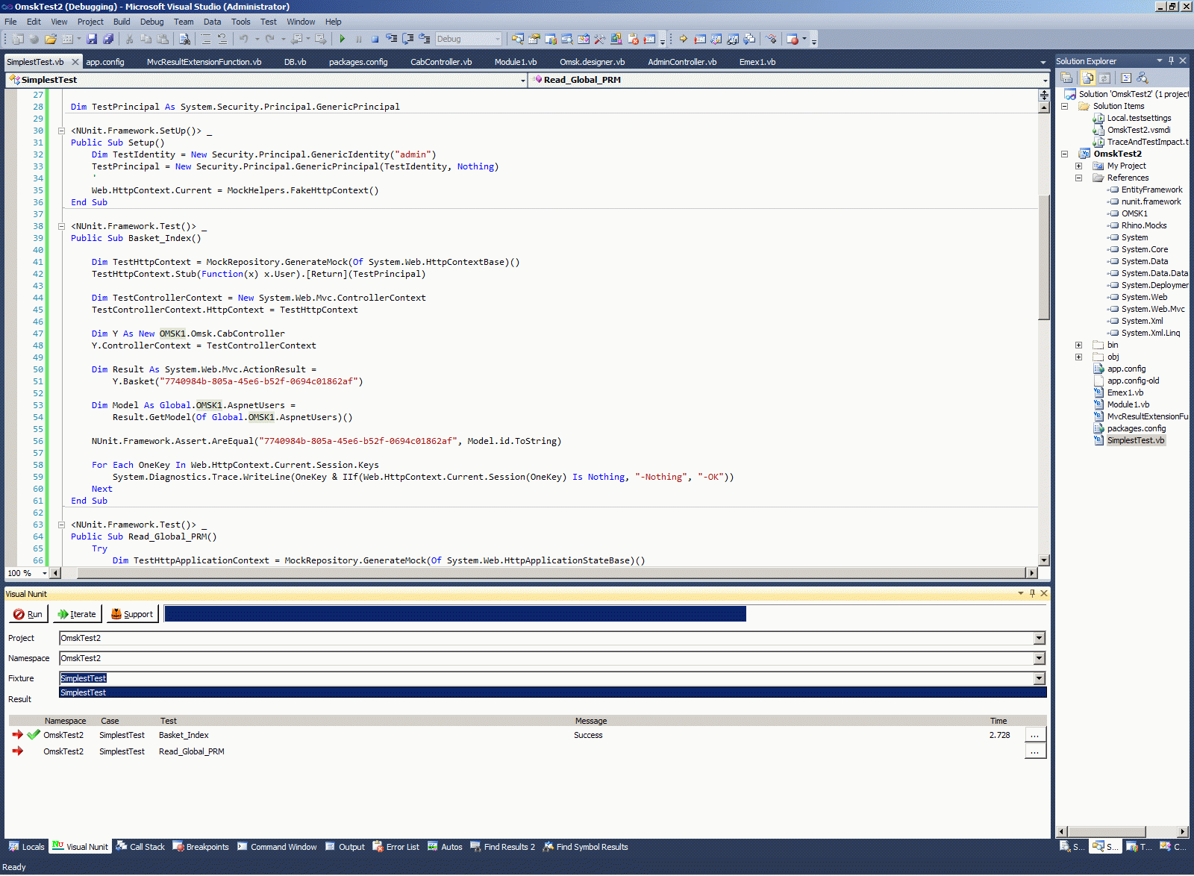Open the Project combo box in Visual Nunit

click(x=1040, y=638)
